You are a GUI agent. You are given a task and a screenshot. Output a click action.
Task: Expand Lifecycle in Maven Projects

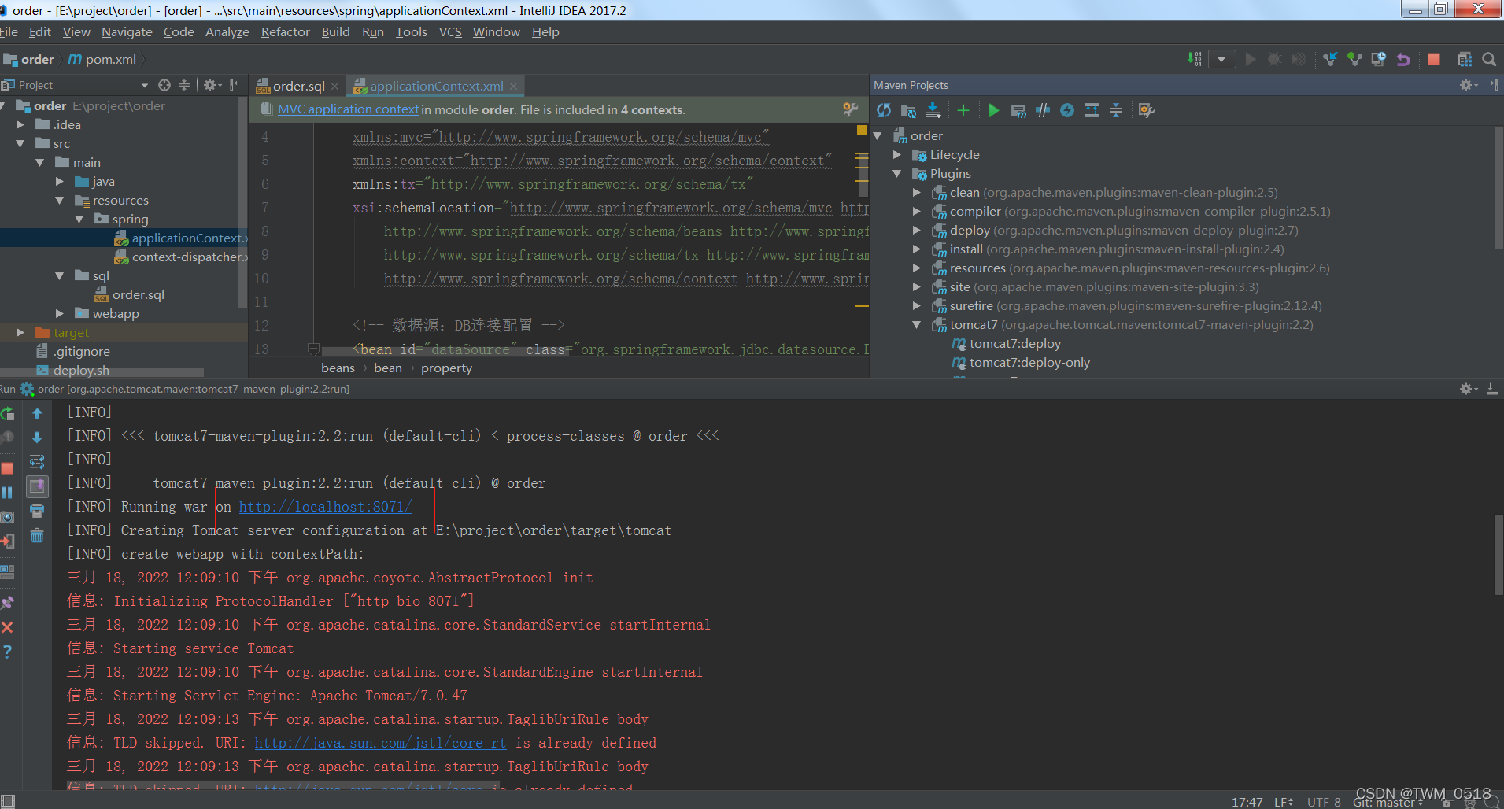tap(896, 154)
